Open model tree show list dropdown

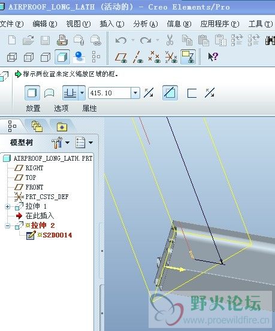(x=84, y=143)
